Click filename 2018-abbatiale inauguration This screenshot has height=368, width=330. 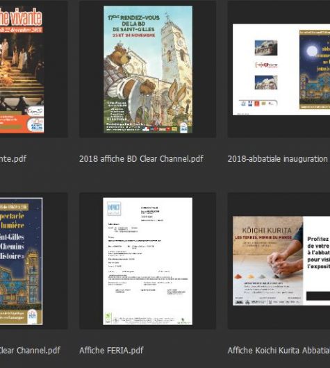[x=278, y=159]
